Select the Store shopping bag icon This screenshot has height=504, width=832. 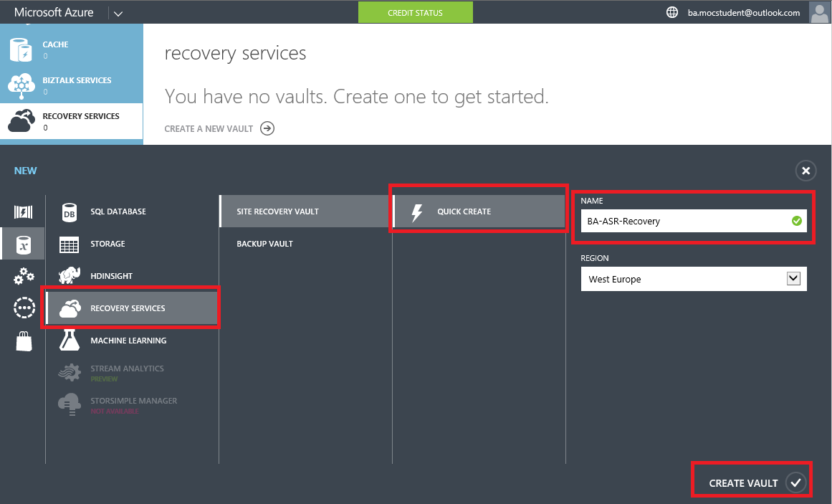(x=24, y=341)
